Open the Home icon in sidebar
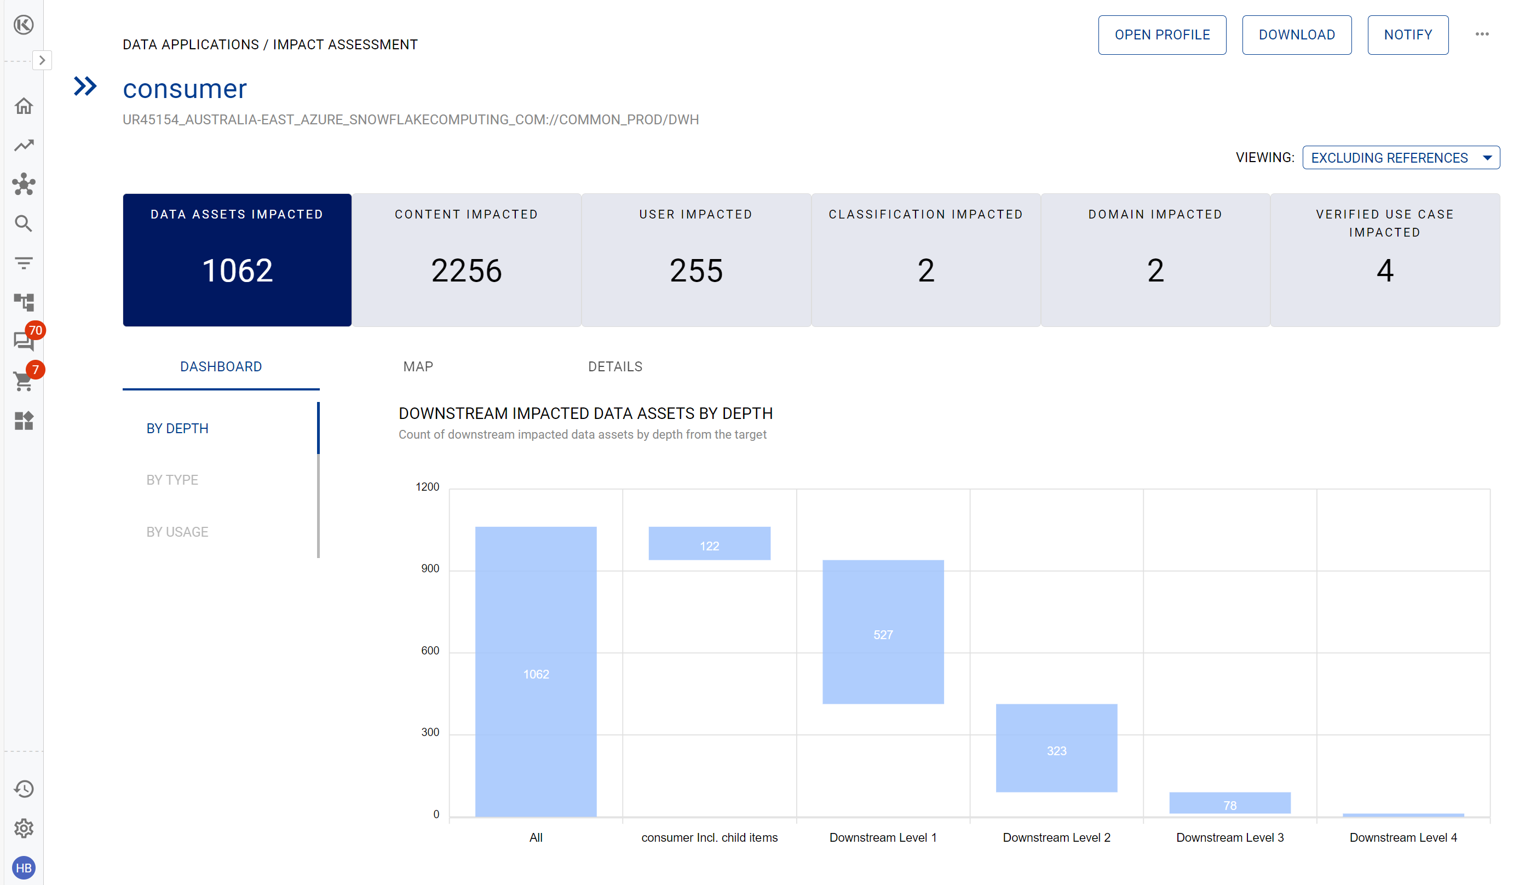This screenshot has height=885, width=1519. pyautogui.click(x=24, y=106)
